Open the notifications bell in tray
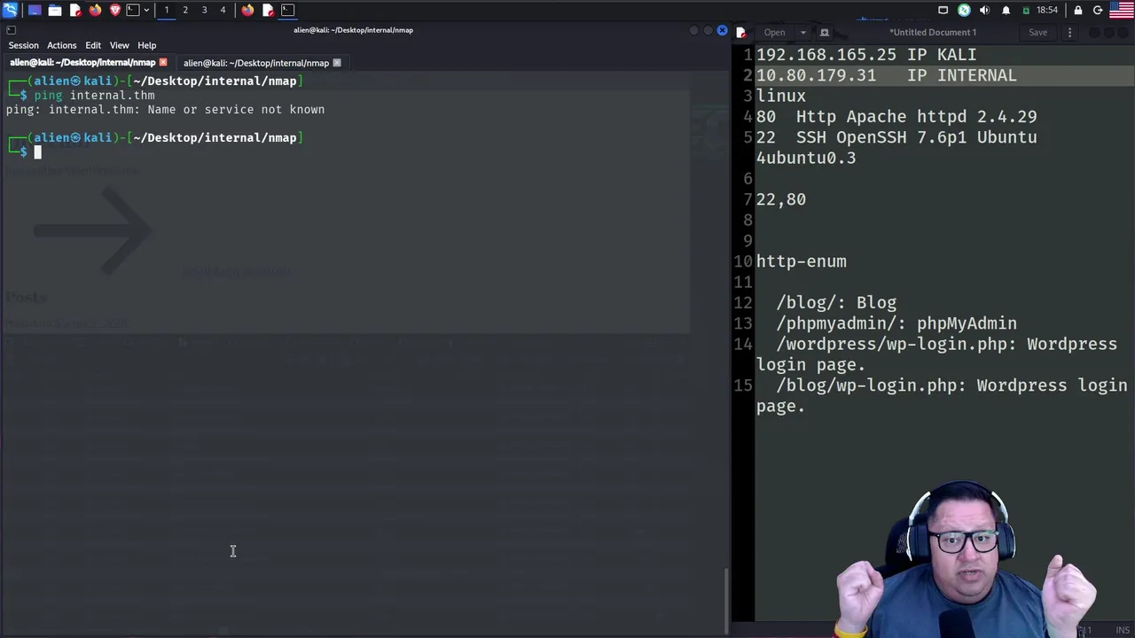 click(x=1006, y=10)
